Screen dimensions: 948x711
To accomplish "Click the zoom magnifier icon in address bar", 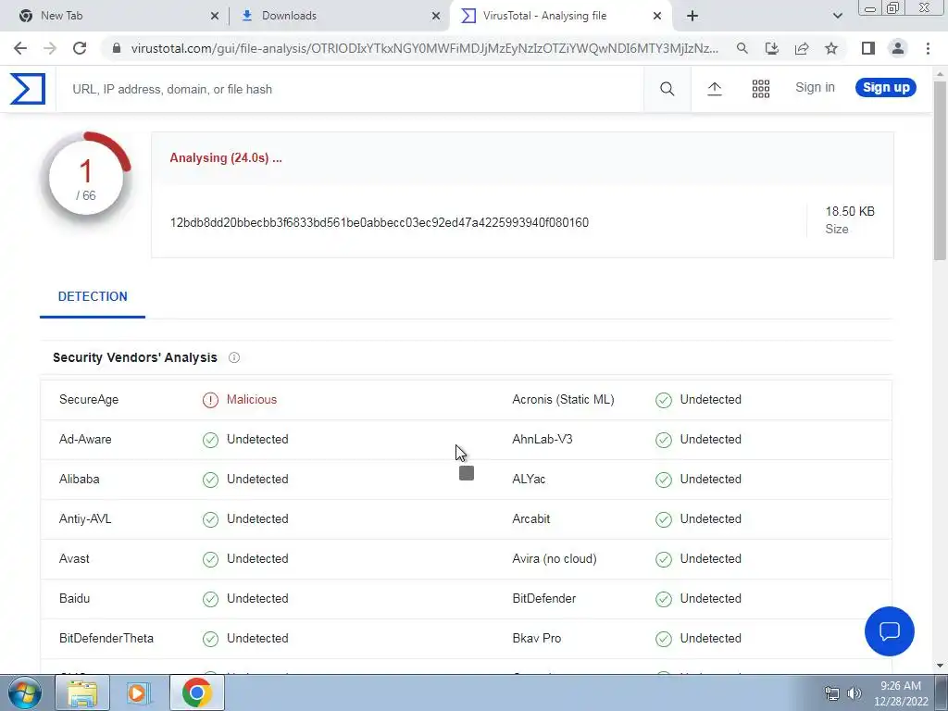I will point(742,48).
